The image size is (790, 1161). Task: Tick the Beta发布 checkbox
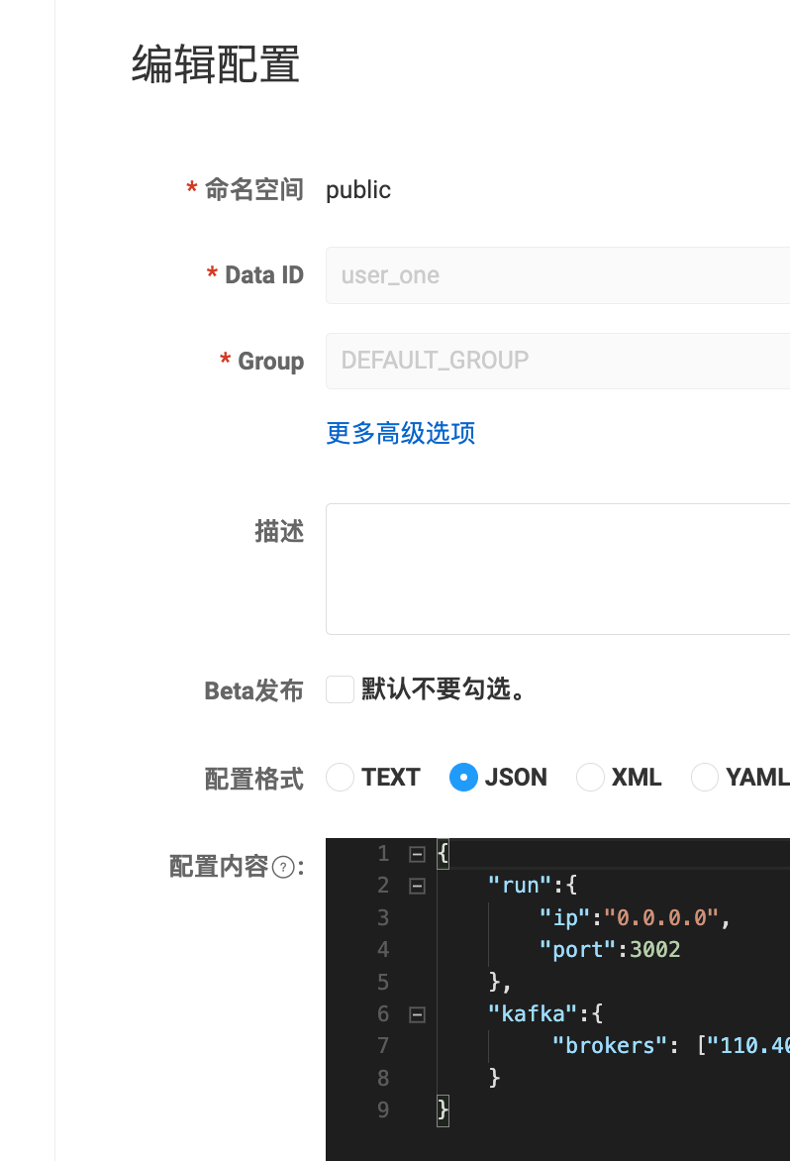click(x=341, y=689)
